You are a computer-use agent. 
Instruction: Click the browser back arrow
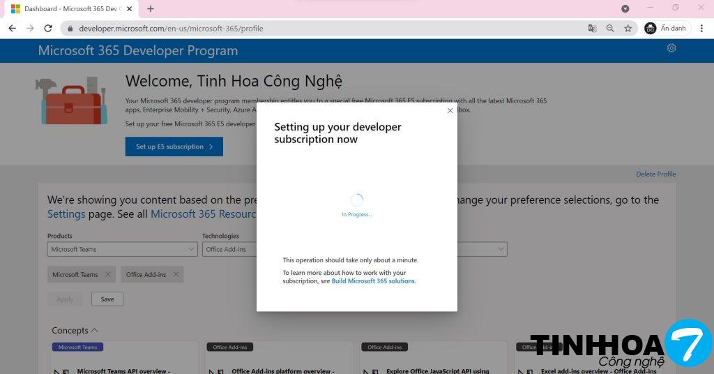click(12, 29)
